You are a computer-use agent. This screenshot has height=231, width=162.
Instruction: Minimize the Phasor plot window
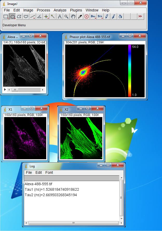[x=123, y=36]
